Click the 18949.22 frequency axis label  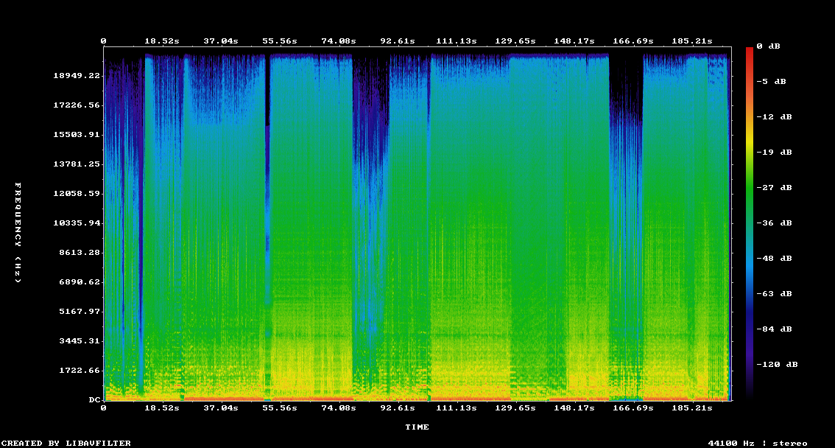(77, 76)
